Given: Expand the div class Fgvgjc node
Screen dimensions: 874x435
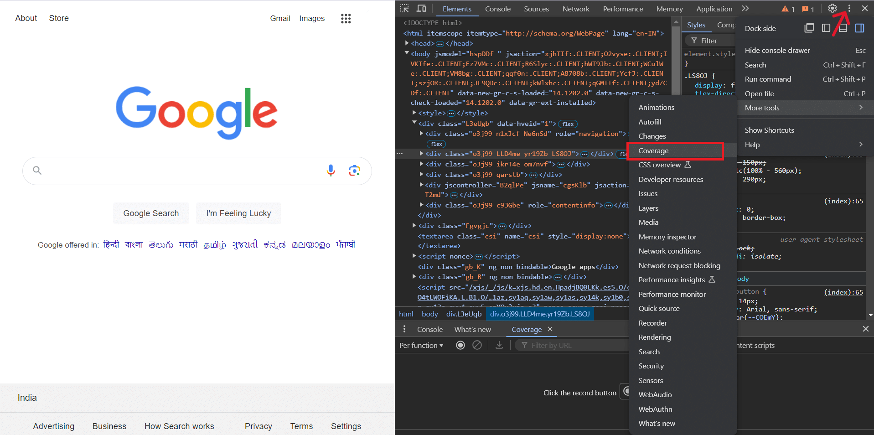Looking at the screenshot, I should click(414, 226).
